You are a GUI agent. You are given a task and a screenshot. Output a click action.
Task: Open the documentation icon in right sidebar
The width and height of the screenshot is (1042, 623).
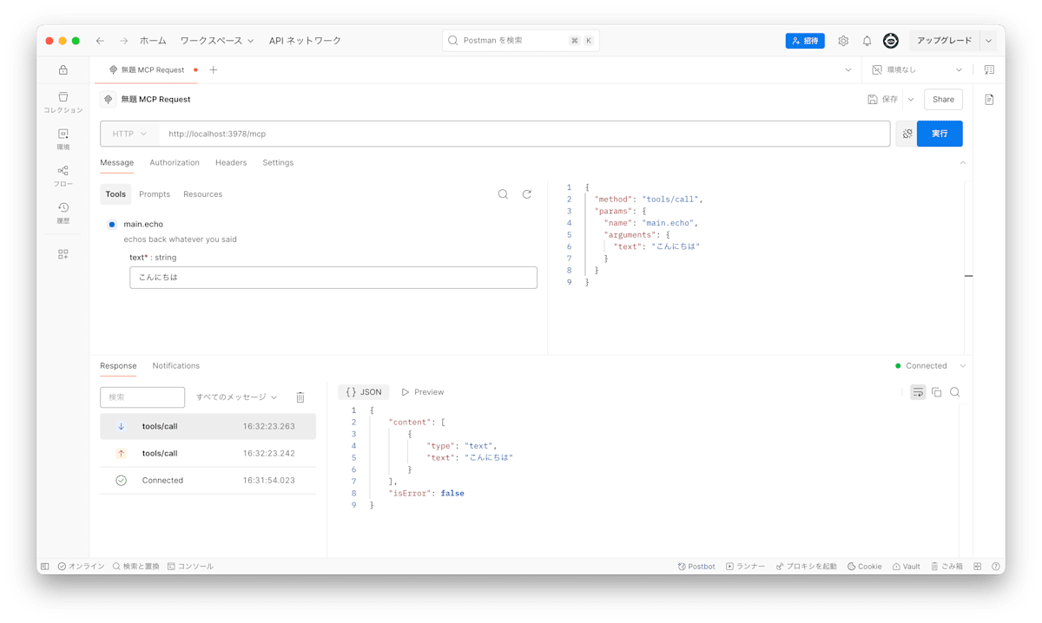pos(989,100)
